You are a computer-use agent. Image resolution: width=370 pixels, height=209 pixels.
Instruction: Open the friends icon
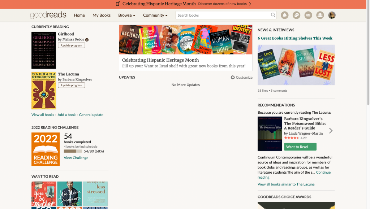point(320,15)
